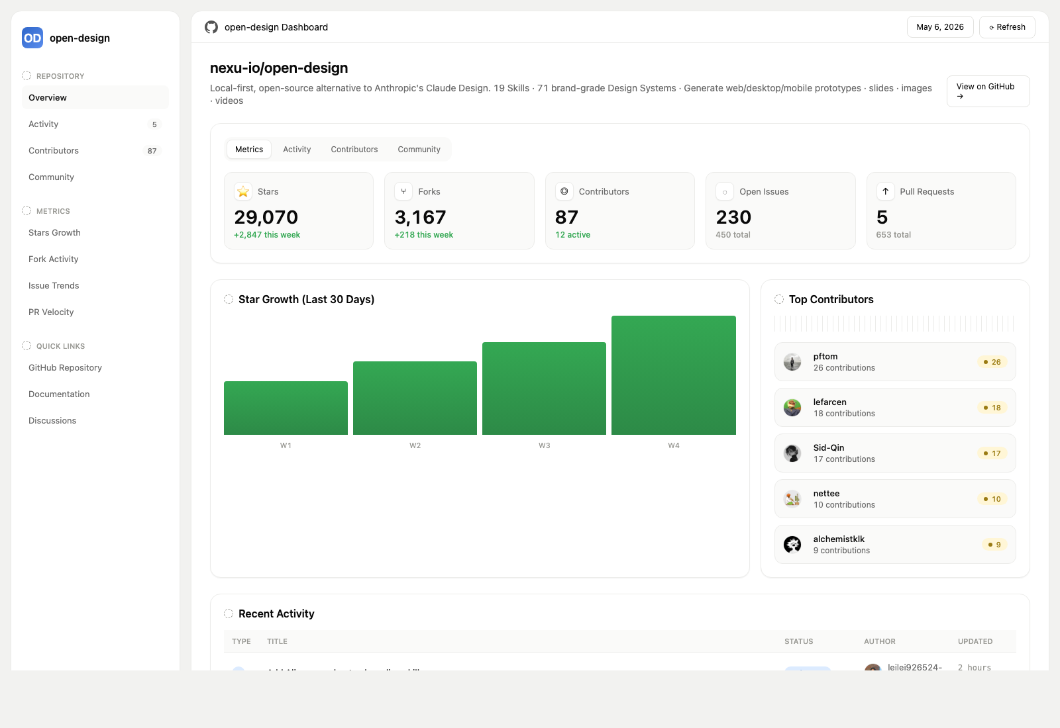Go to Stars Growth metrics

[95, 232]
